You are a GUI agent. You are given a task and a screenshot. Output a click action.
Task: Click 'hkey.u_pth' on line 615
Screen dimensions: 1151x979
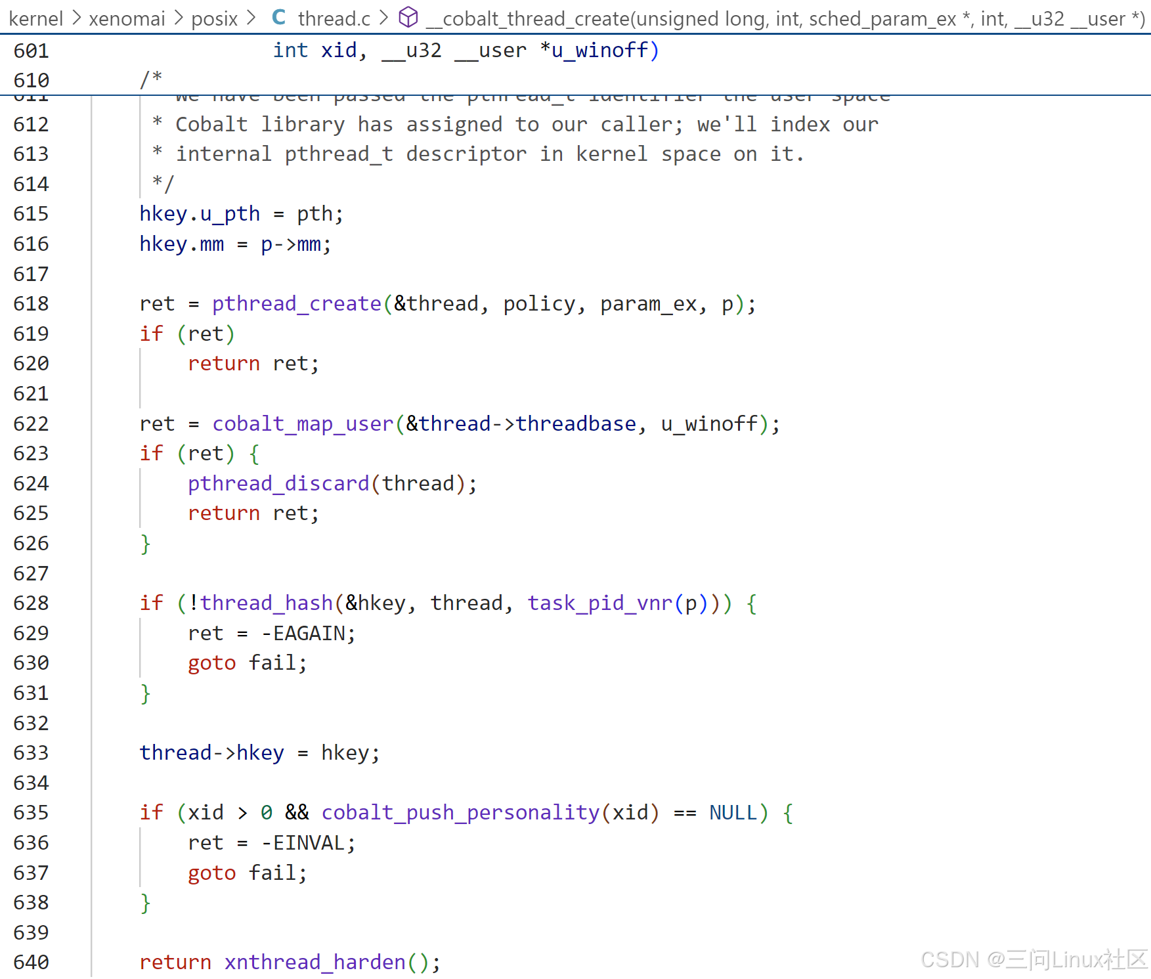click(x=200, y=213)
